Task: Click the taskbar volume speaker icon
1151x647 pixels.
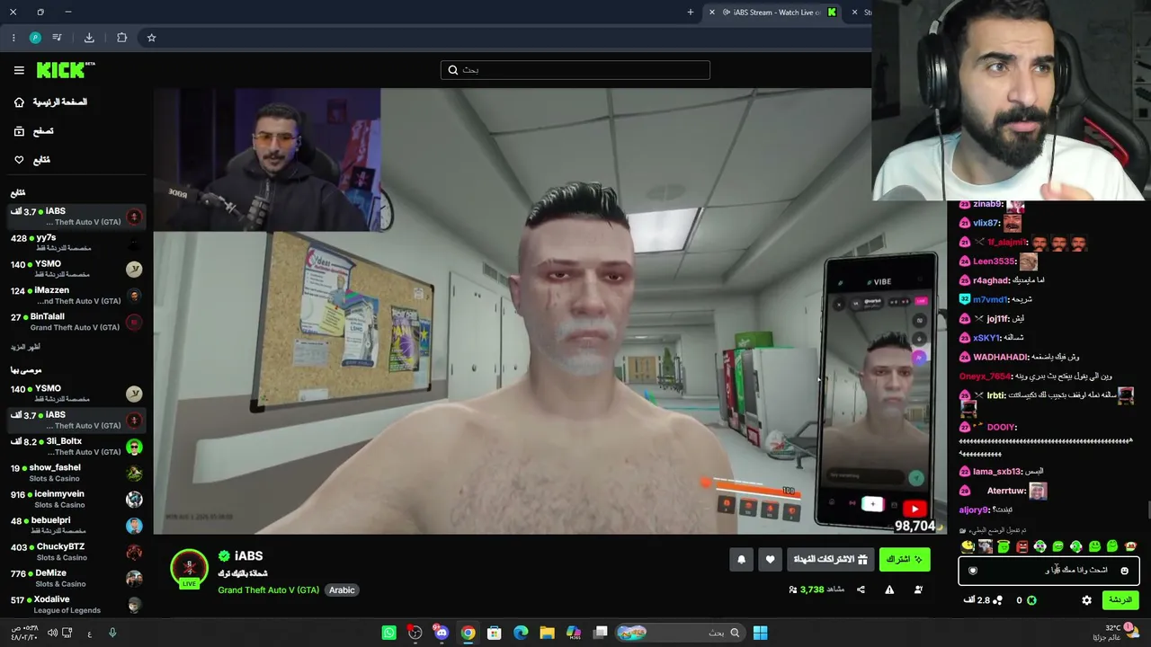Action: tap(52, 634)
